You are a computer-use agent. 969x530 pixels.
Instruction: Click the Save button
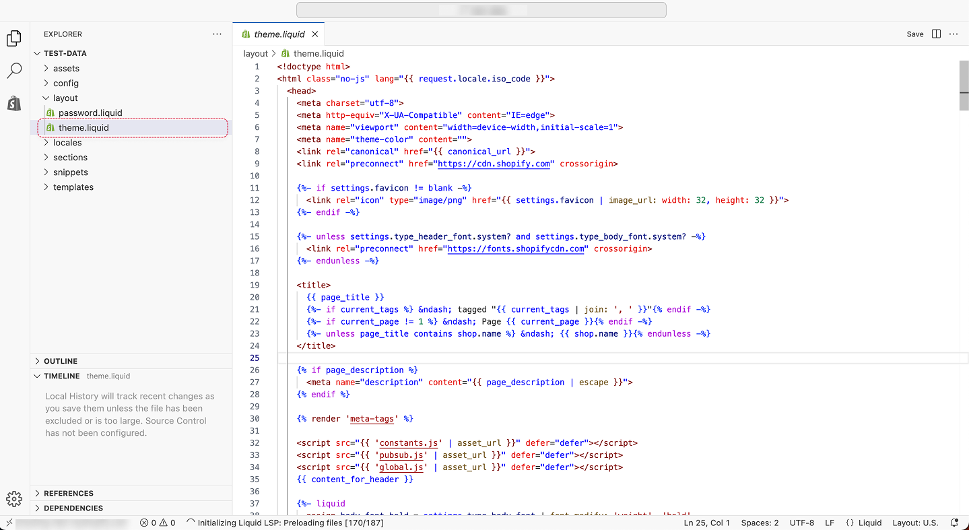(x=914, y=34)
